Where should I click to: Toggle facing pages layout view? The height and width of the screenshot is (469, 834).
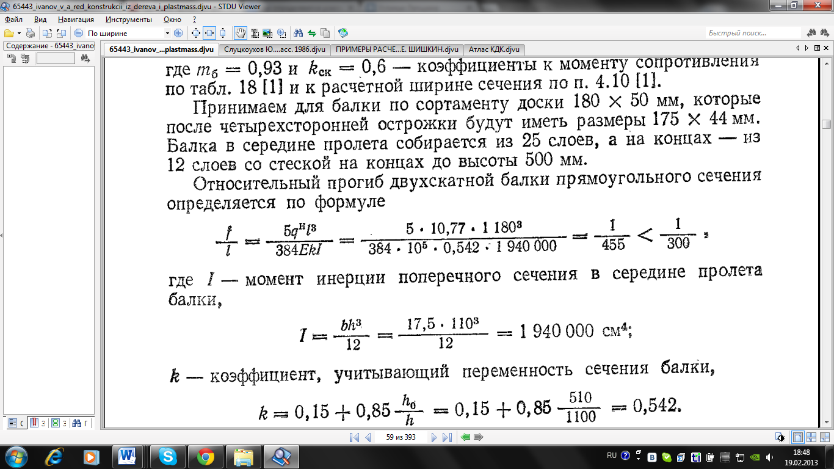[811, 437]
